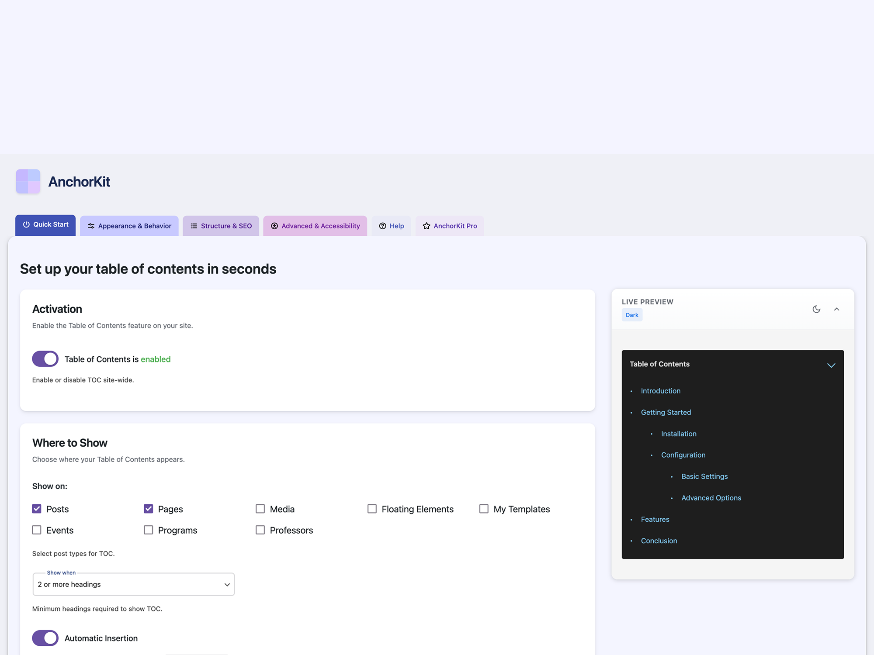The width and height of the screenshot is (874, 655).
Task: Click the green 'enabled' status word
Action: (x=156, y=359)
